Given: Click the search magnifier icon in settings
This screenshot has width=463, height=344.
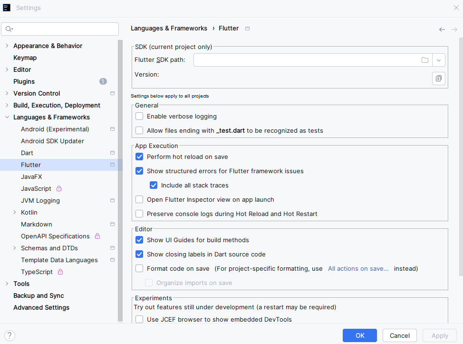Looking at the screenshot, I should pyautogui.click(x=9, y=29).
